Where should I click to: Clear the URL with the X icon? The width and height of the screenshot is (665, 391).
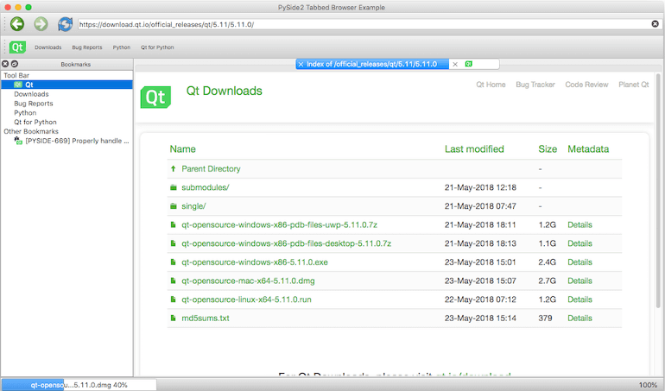pyautogui.click(x=655, y=24)
